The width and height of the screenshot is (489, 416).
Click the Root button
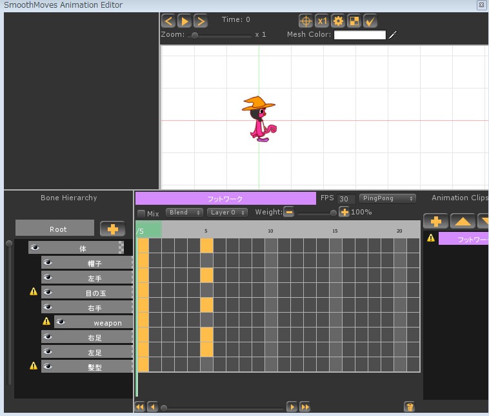pyautogui.click(x=58, y=229)
